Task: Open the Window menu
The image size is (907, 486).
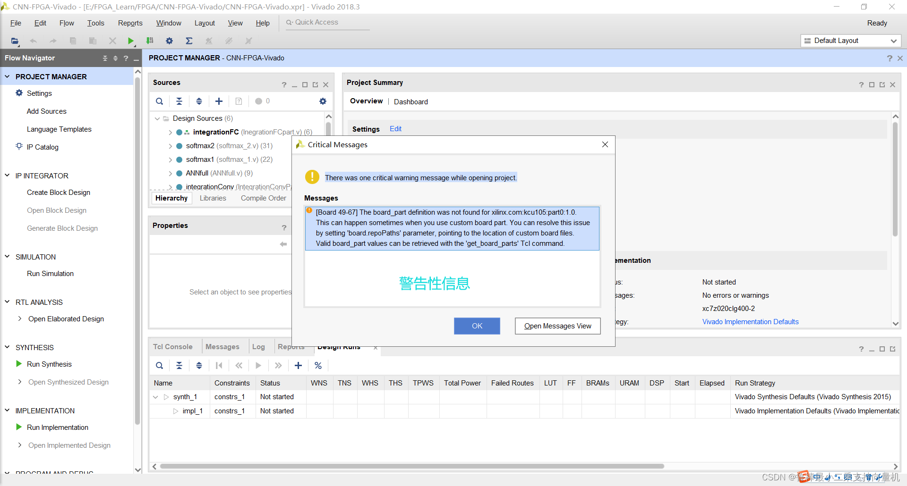Action: 169,23
